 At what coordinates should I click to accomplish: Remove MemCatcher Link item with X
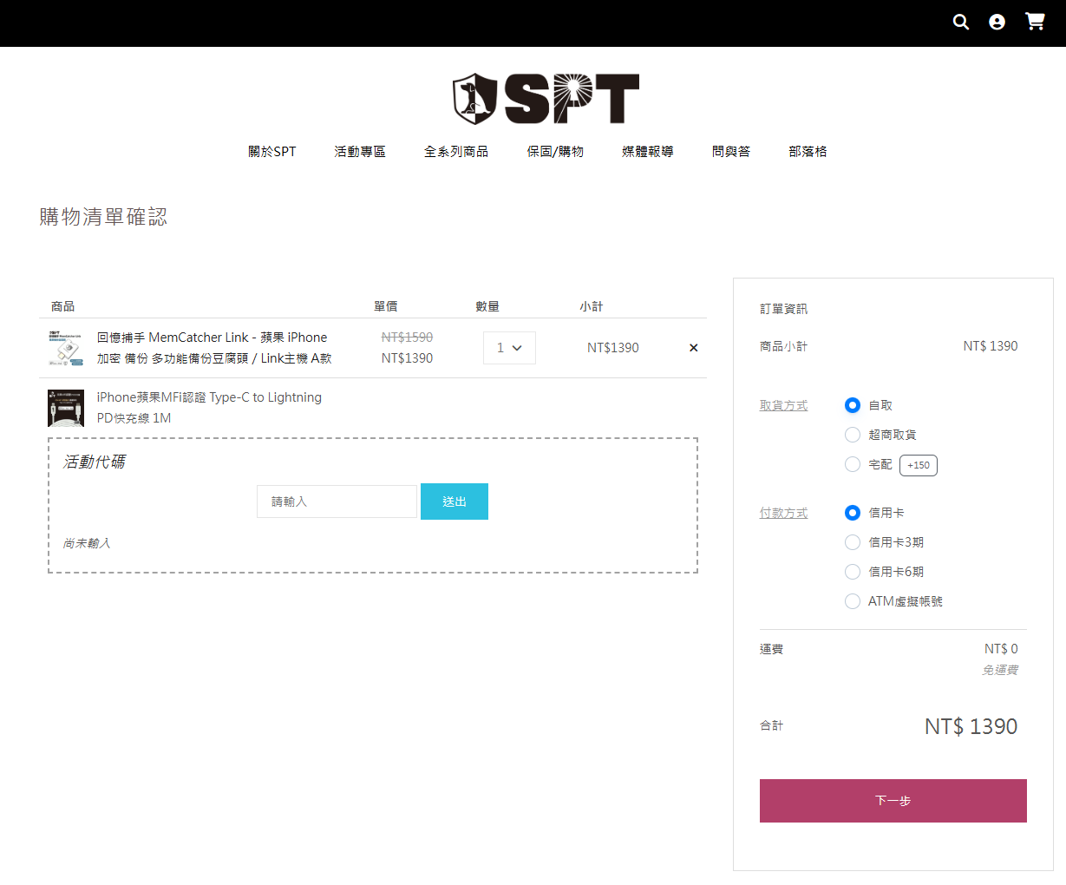[693, 348]
